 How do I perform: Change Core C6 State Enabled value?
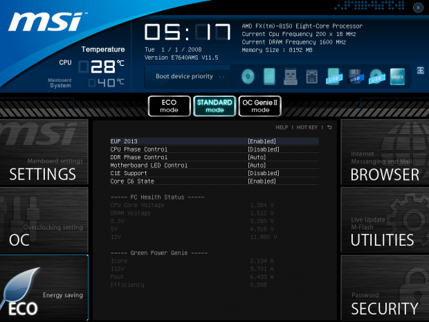pos(262,181)
